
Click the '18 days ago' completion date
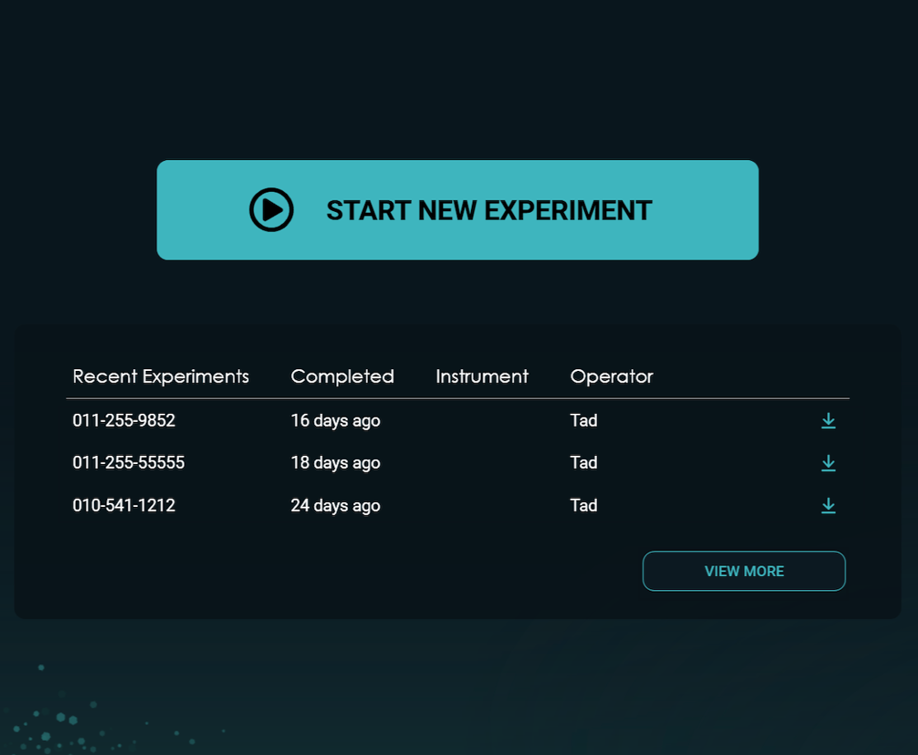pos(335,463)
